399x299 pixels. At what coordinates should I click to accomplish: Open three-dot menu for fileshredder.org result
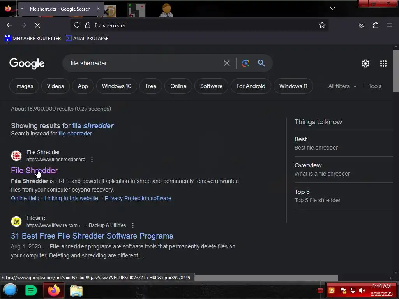(x=92, y=160)
